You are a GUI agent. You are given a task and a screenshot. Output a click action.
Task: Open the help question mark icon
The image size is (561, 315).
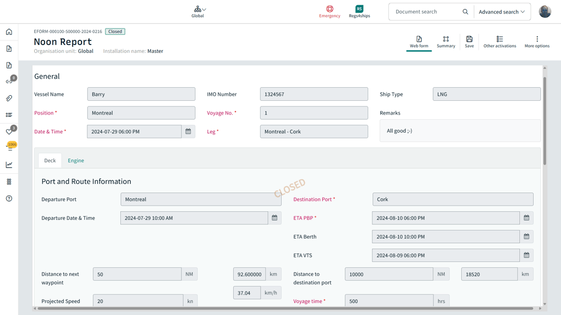pyautogui.click(x=9, y=199)
